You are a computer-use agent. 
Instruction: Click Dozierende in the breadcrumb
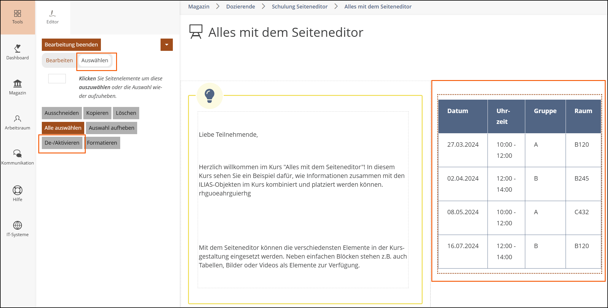240,6
